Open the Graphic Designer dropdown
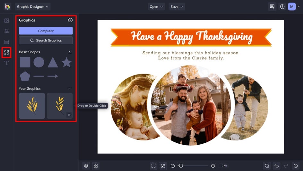Image resolution: width=303 pixels, height=171 pixels. coord(33,7)
